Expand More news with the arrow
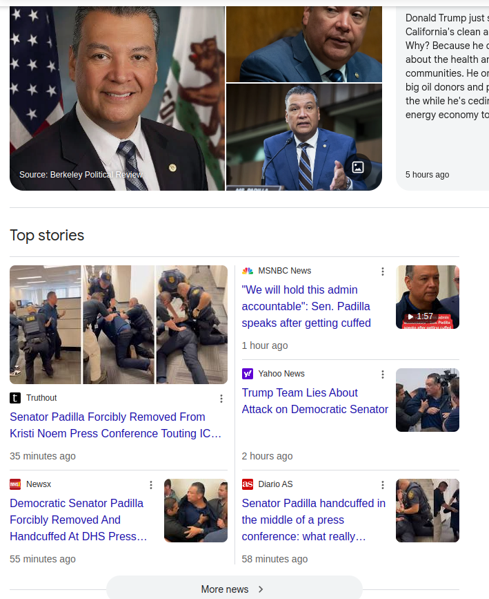The height and width of the screenshot is (599, 489). [x=234, y=589]
